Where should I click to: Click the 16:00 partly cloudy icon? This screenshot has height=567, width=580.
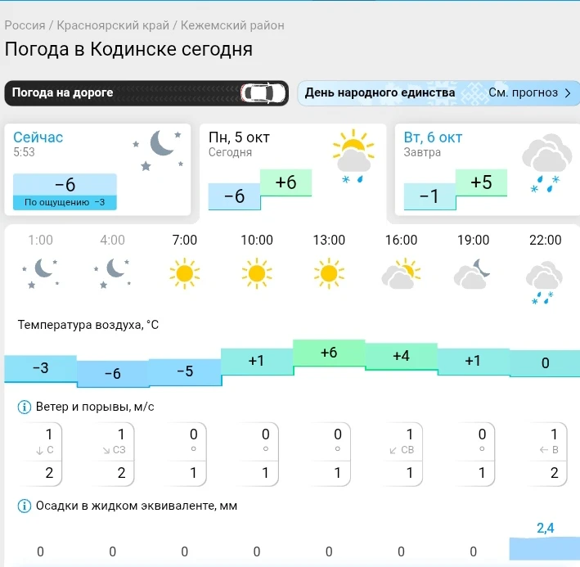pos(401,274)
